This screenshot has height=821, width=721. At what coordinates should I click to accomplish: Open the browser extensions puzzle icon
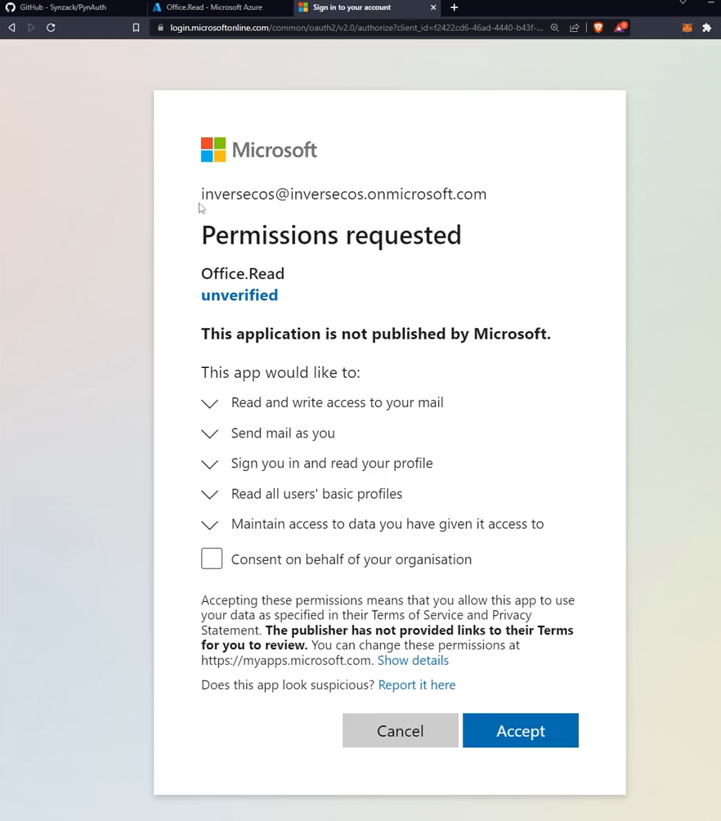point(707,28)
